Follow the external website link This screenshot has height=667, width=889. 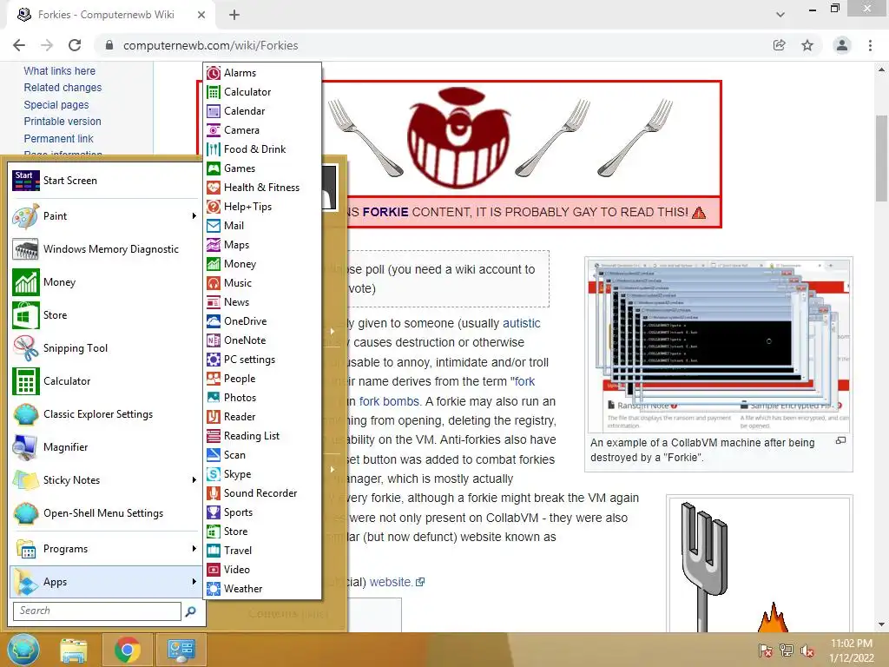(x=397, y=582)
